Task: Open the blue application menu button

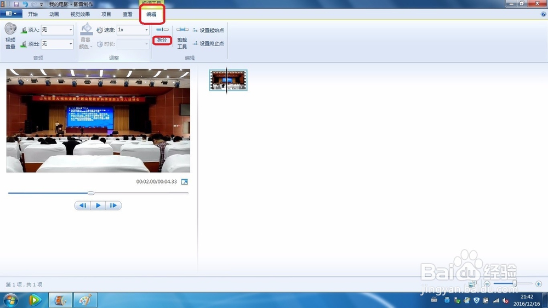Action: [11, 14]
